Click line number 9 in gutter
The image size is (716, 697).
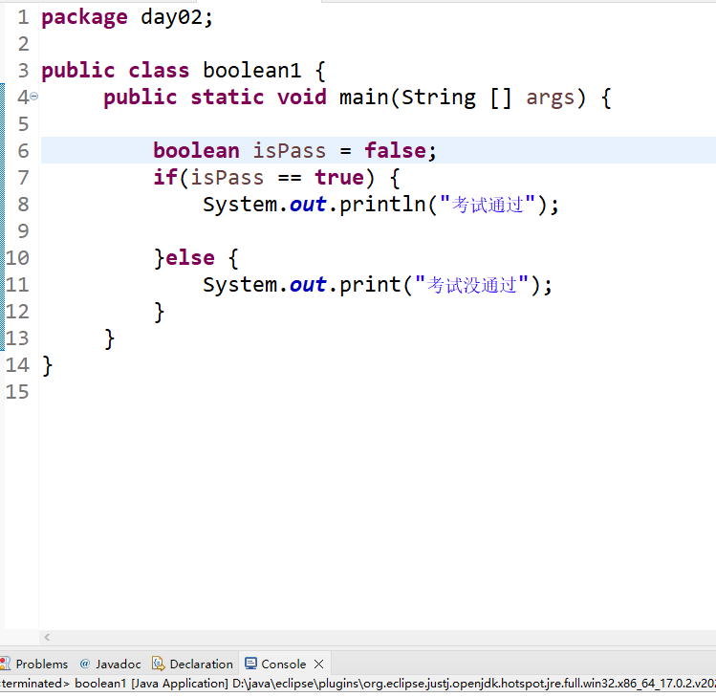(23, 231)
